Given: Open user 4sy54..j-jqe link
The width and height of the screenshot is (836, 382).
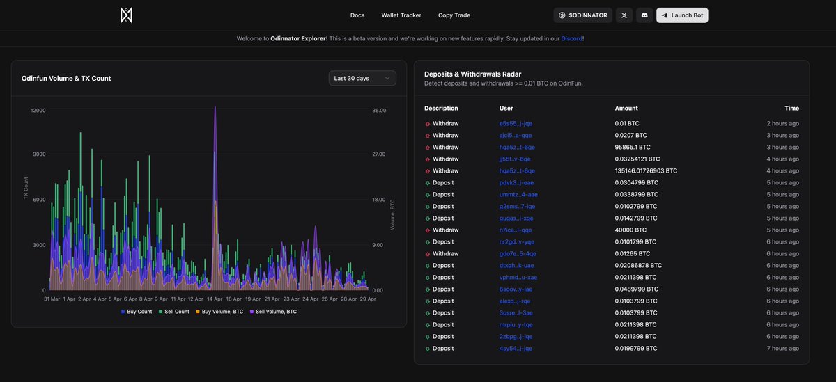Looking at the screenshot, I should pos(516,349).
